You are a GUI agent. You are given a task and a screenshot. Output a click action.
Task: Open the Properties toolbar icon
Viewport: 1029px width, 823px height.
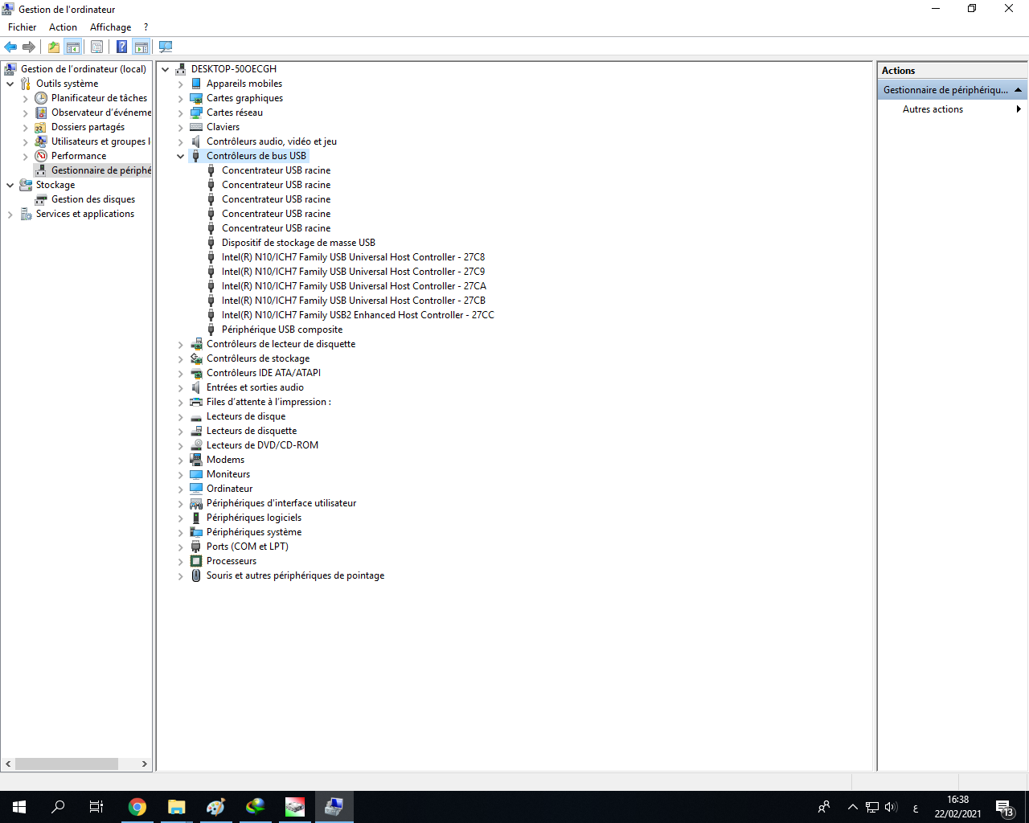(97, 47)
